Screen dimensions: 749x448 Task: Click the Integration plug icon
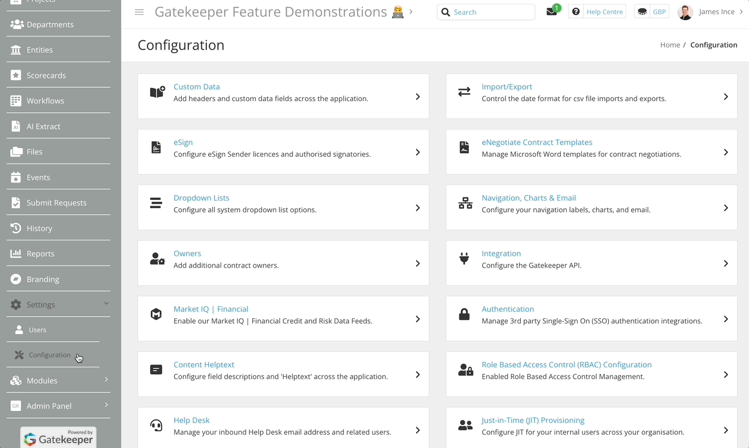click(x=464, y=259)
